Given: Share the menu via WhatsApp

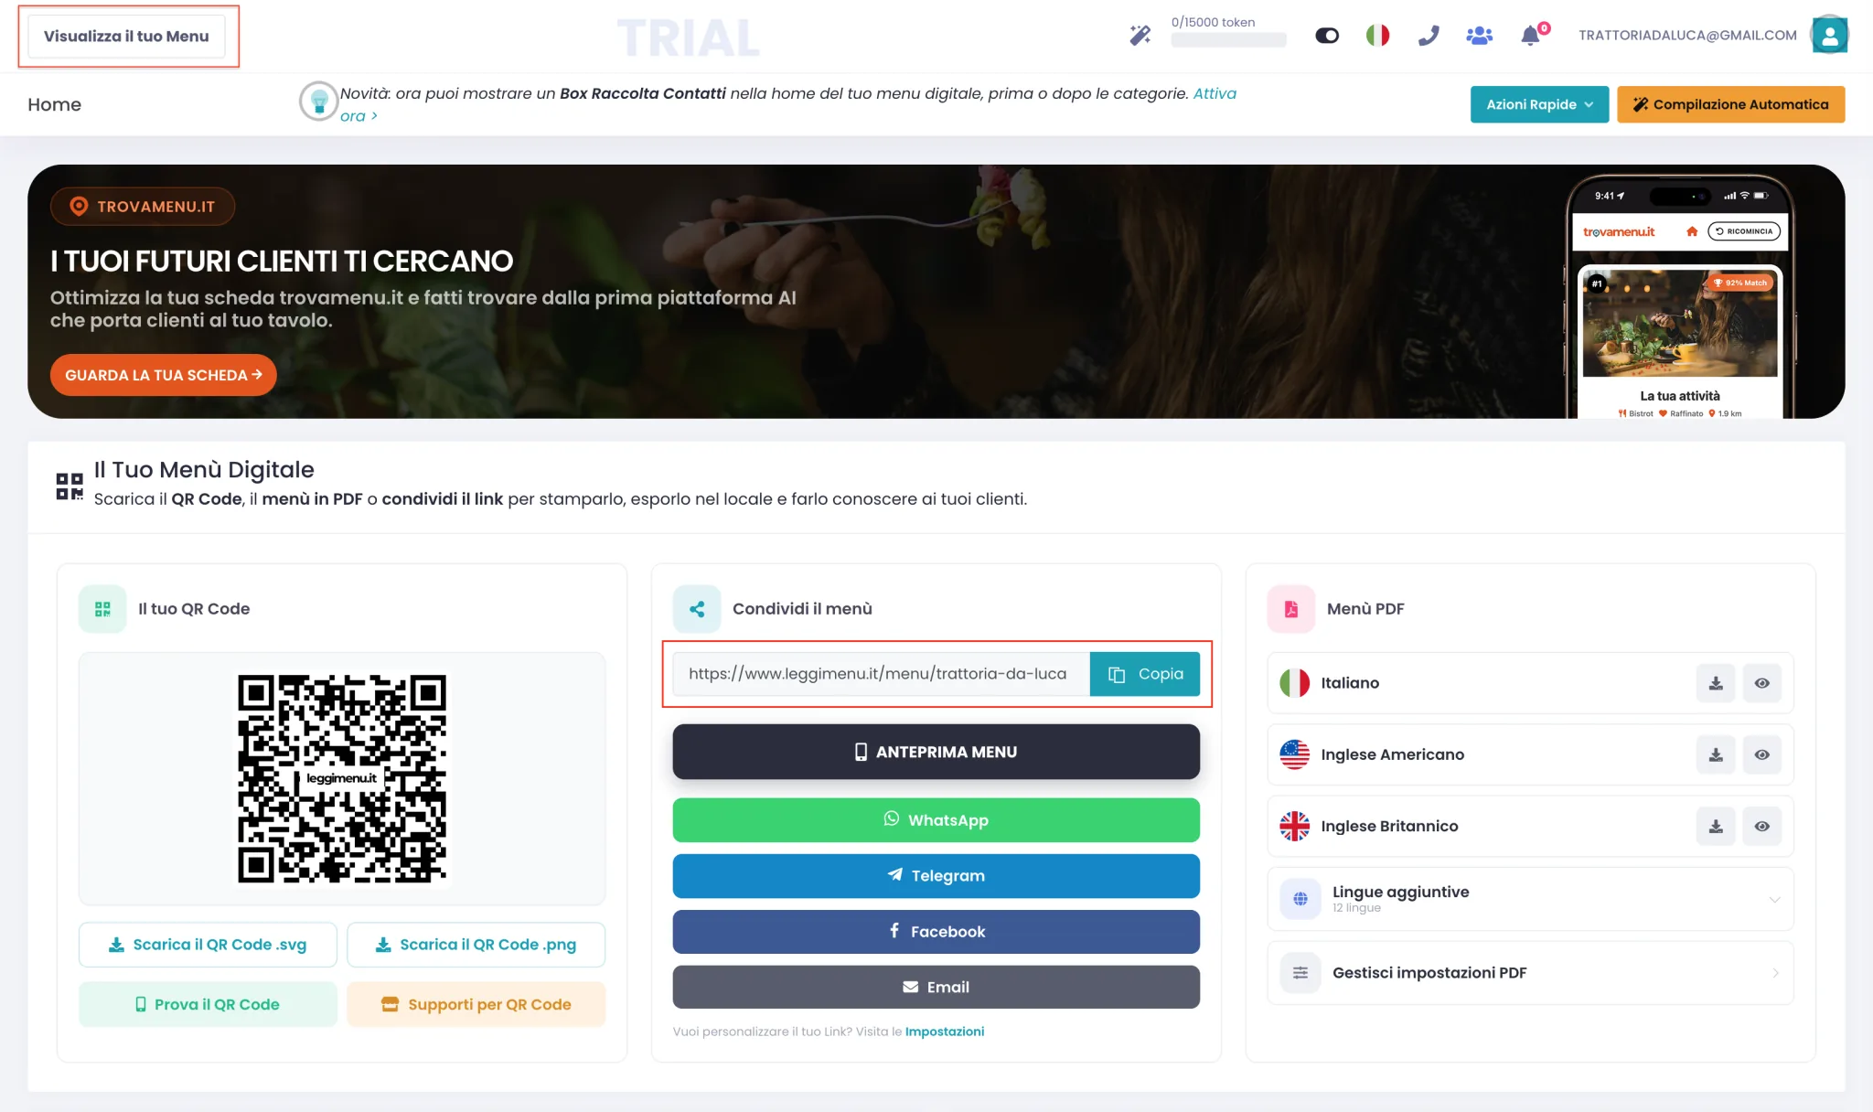Looking at the screenshot, I should point(936,820).
